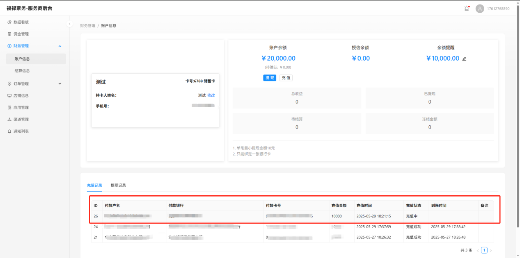Switch to the 提现记录 tab
Screen dimensions: 520x258
tap(118, 186)
